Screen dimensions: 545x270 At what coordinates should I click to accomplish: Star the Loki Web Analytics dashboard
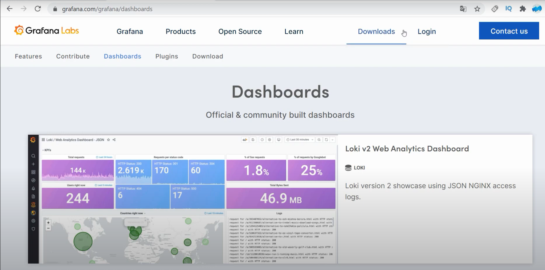(108, 140)
